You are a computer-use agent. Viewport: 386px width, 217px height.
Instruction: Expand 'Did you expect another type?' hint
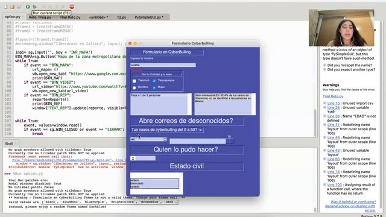pyautogui.click(x=324, y=70)
